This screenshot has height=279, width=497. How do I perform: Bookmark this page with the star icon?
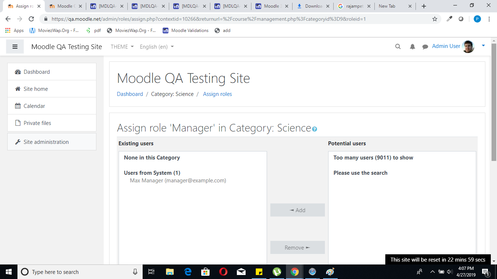(x=435, y=19)
